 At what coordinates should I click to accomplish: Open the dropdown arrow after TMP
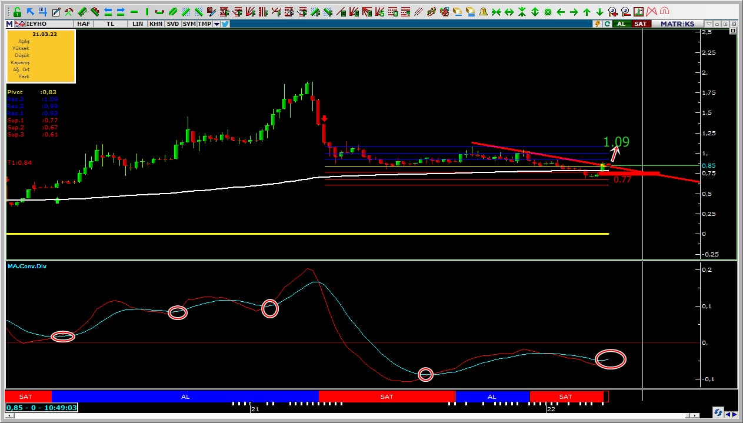[216, 24]
